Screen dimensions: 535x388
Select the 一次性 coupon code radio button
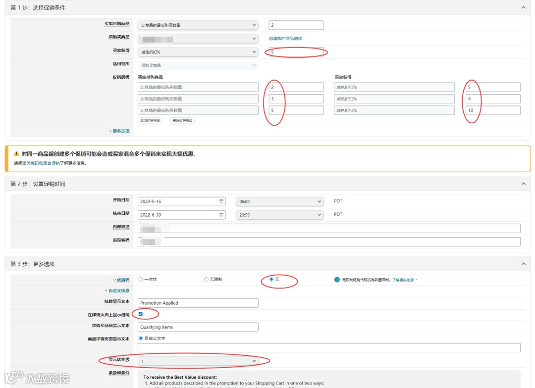141,279
